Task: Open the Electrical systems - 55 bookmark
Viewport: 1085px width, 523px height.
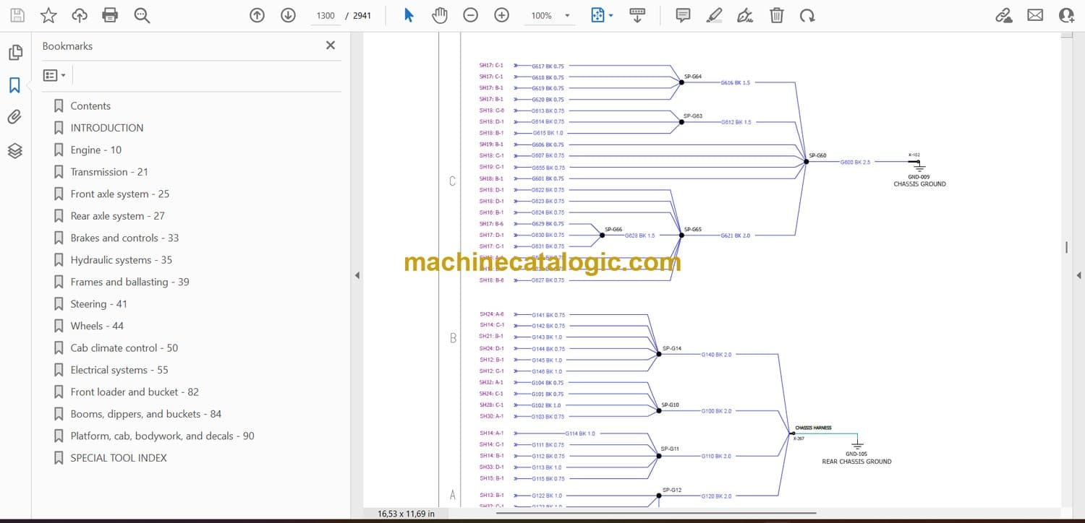Action: click(x=119, y=370)
